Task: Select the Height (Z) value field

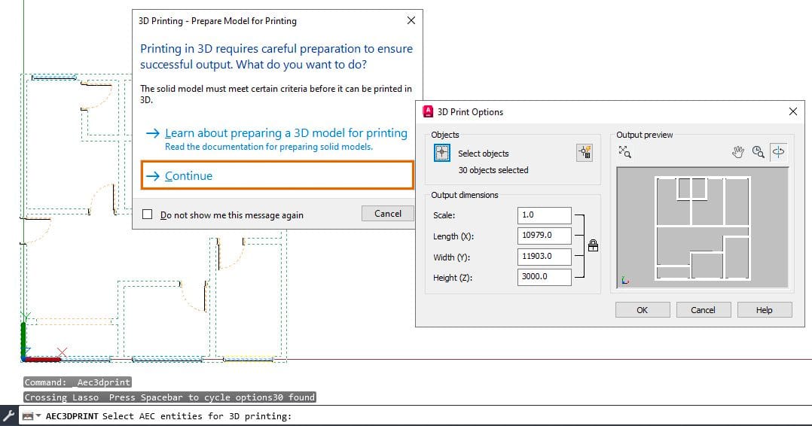Action: point(545,277)
